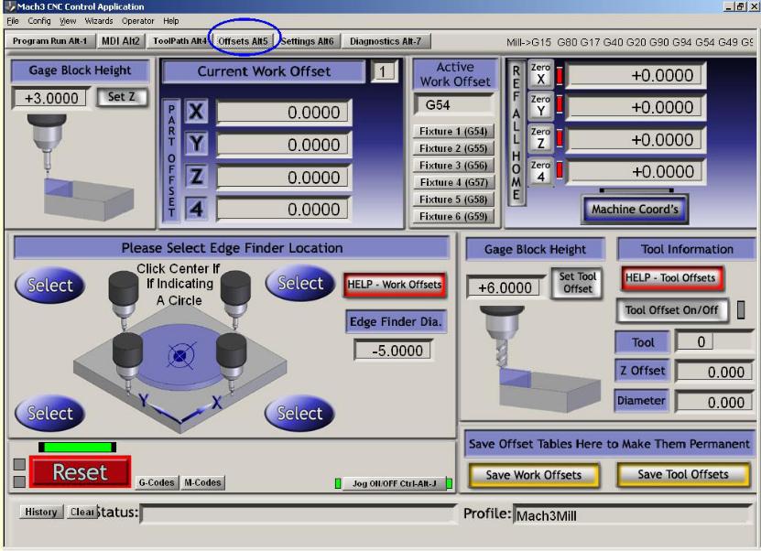The width and height of the screenshot is (761, 551).
Task: Click the bottom-right edge finder Select button
Action: [x=299, y=413]
